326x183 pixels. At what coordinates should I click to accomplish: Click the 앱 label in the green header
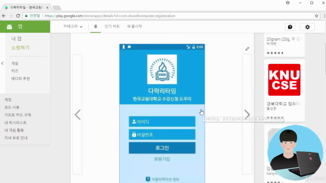pos(20,26)
